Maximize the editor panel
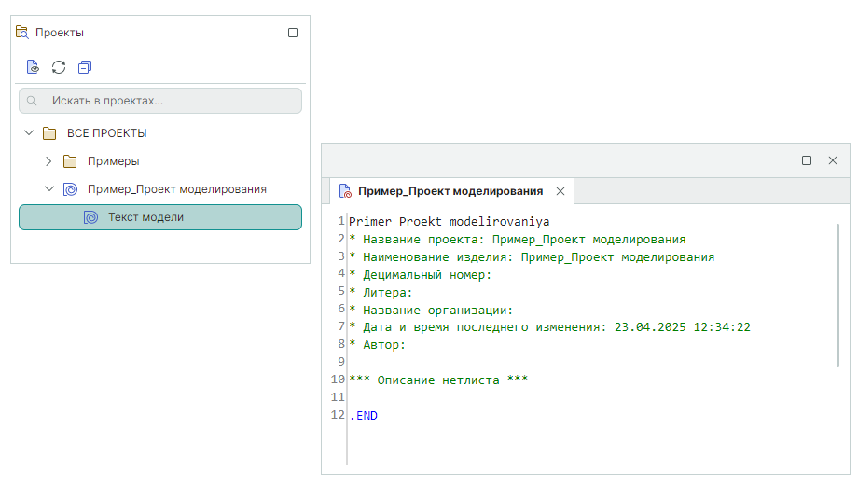The height and width of the screenshot is (484, 858). (807, 160)
